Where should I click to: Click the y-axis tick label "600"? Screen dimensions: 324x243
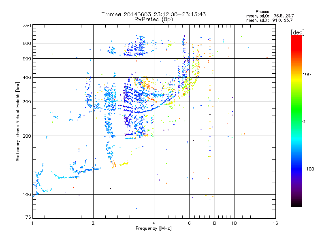coord(27,43)
